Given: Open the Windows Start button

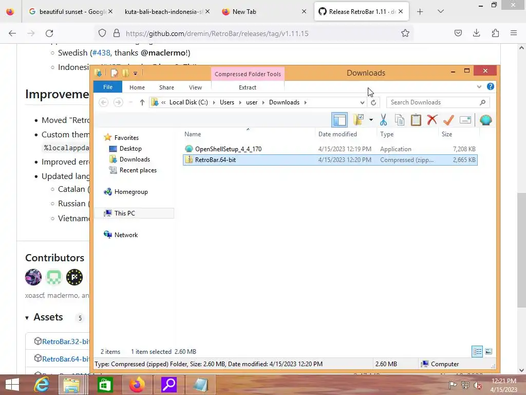Looking at the screenshot, I should click(12, 385).
